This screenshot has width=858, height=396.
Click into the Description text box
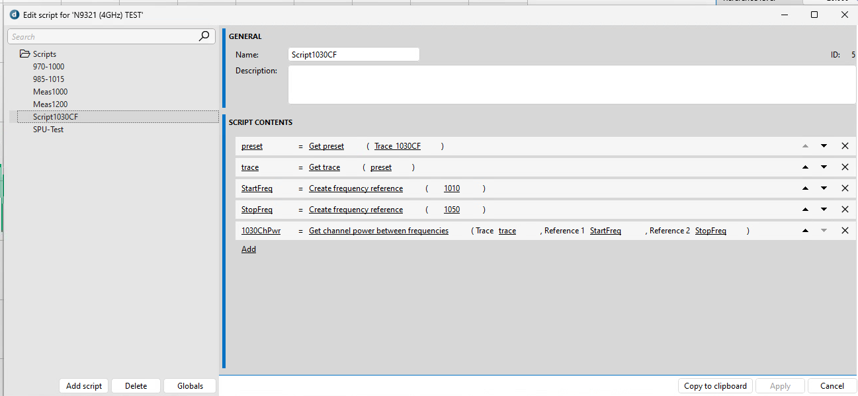tap(572, 85)
